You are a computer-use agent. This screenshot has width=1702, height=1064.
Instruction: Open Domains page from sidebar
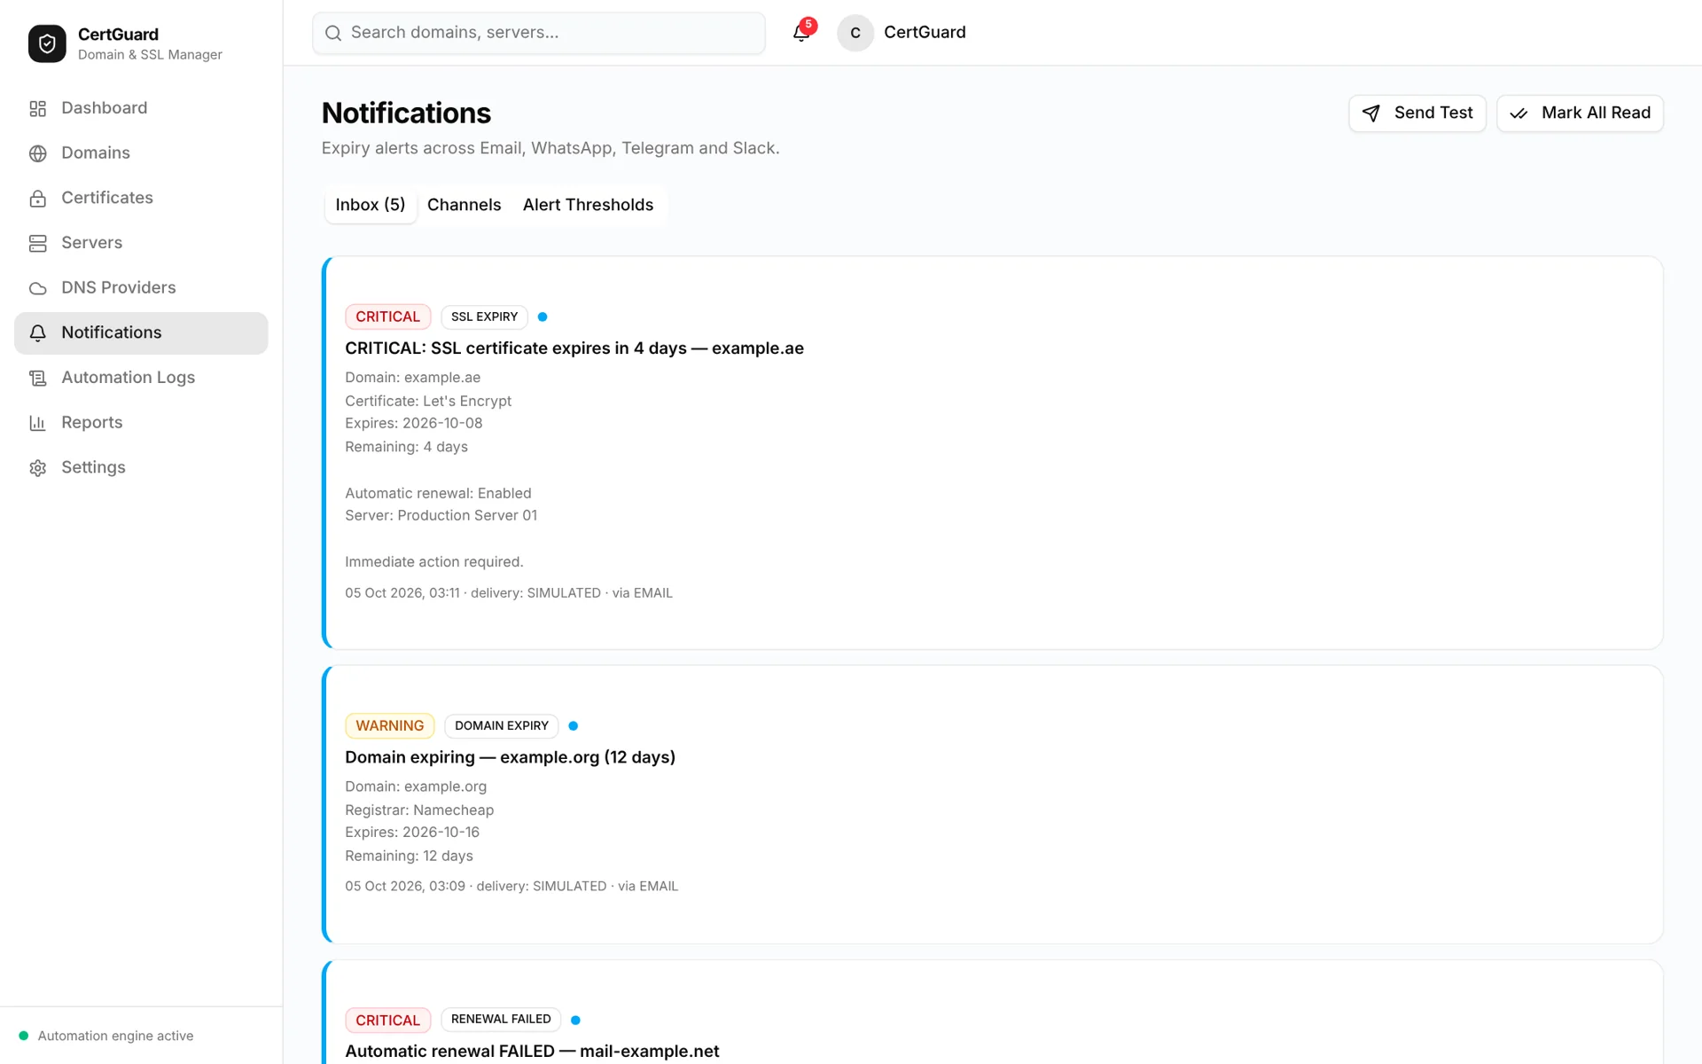click(x=141, y=153)
